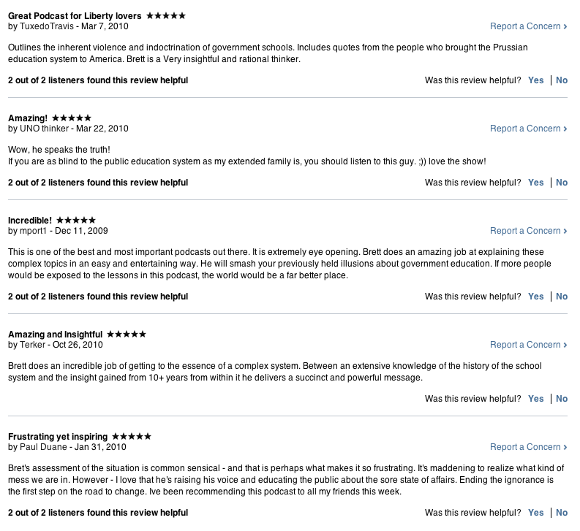The height and width of the screenshot is (531, 580).
Task: Vote Yes on the Incredible! review
Action: (x=536, y=297)
